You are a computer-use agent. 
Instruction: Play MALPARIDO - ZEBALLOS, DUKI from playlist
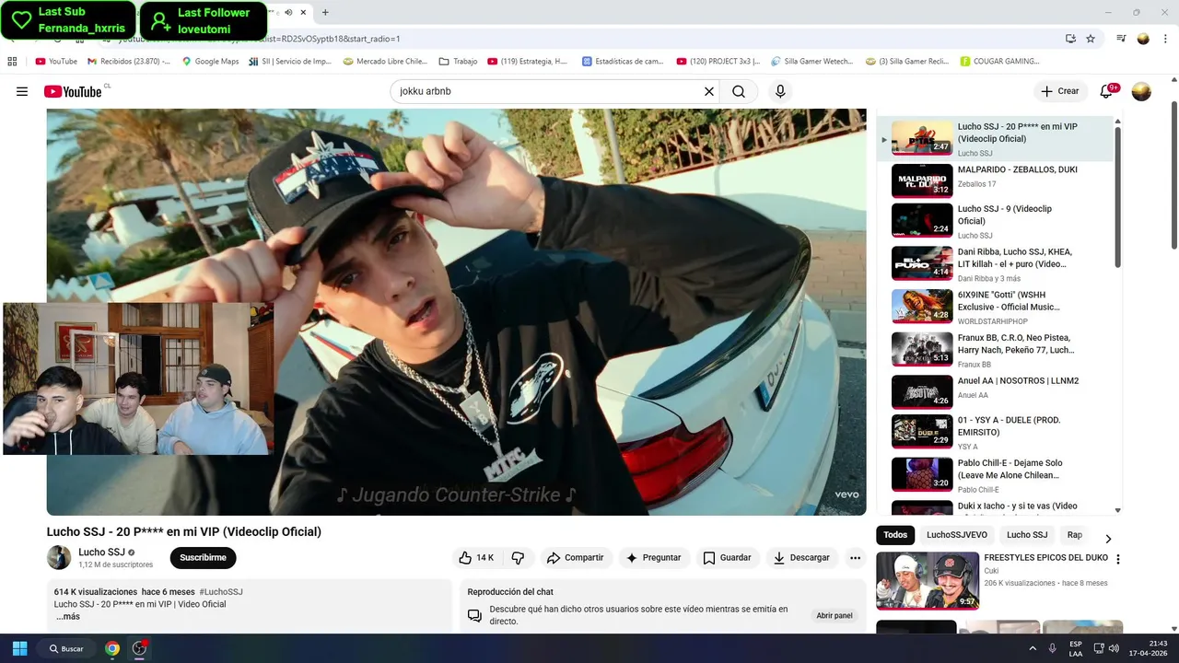(994, 180)
